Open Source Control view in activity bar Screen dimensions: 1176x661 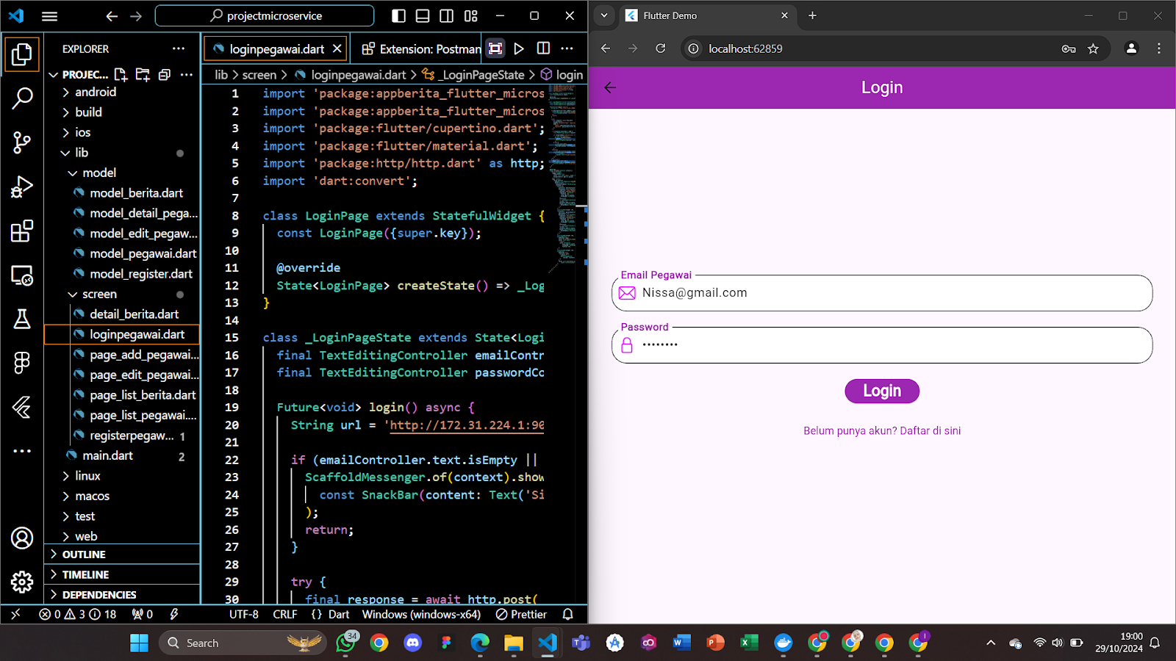pos(22,142)
